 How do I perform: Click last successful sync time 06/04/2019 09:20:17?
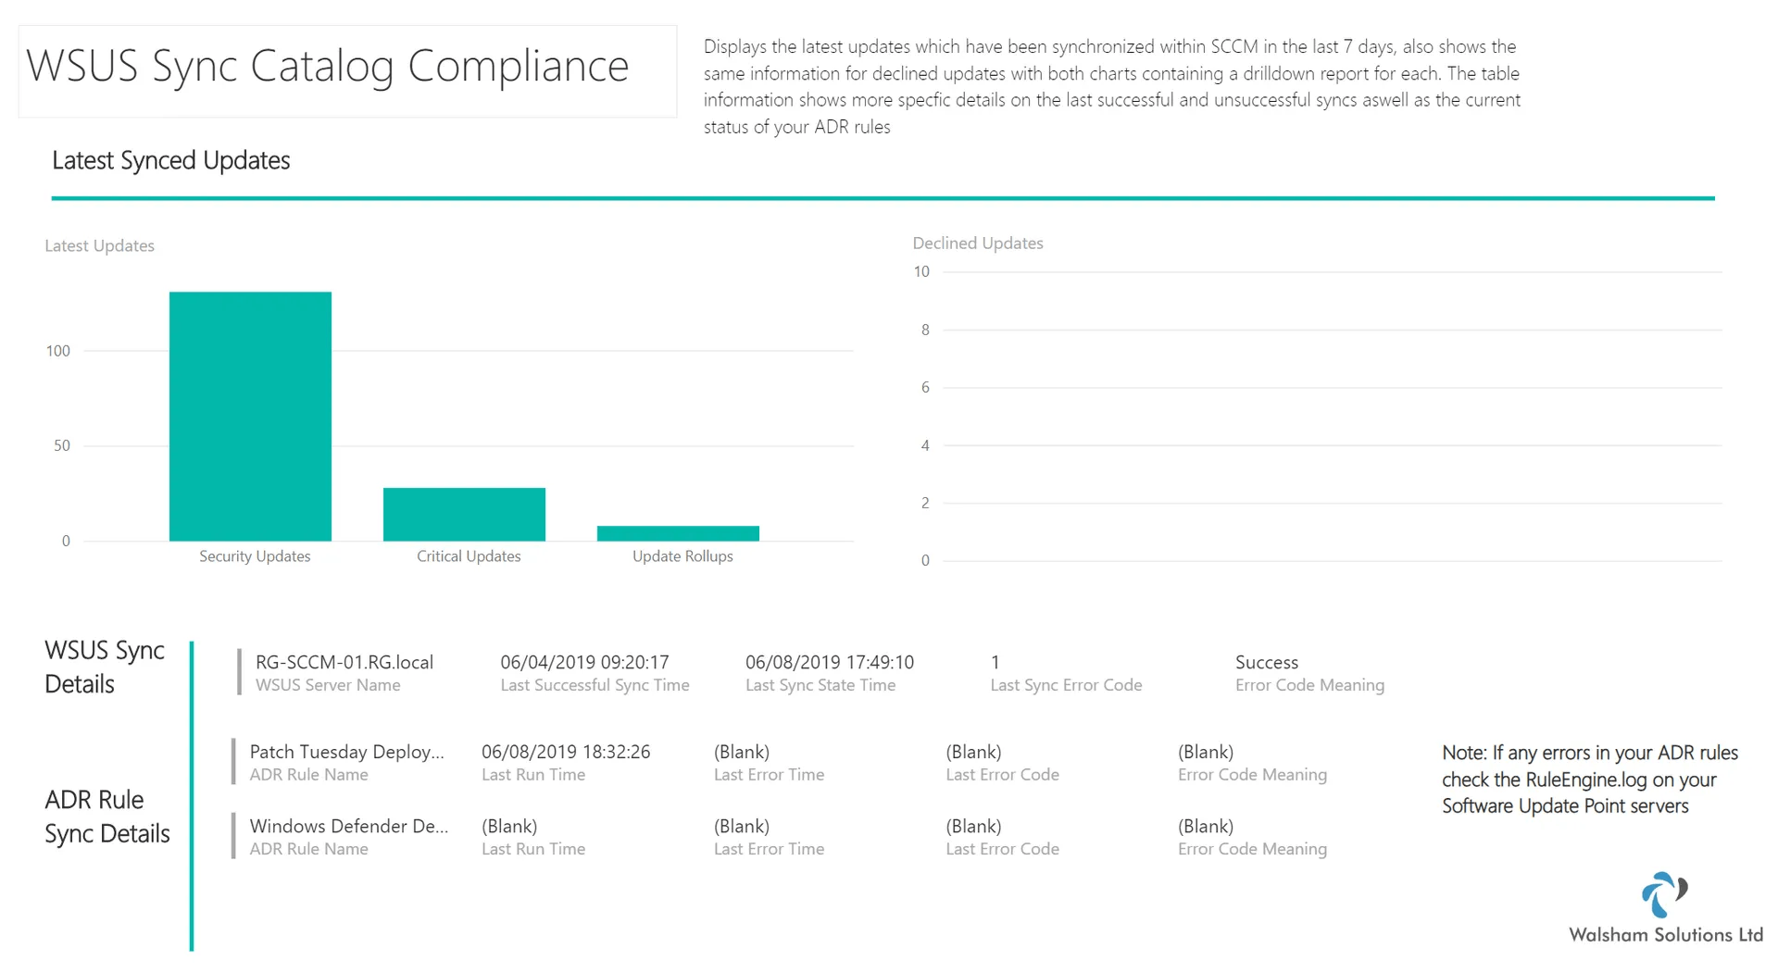tap(584, 662)
